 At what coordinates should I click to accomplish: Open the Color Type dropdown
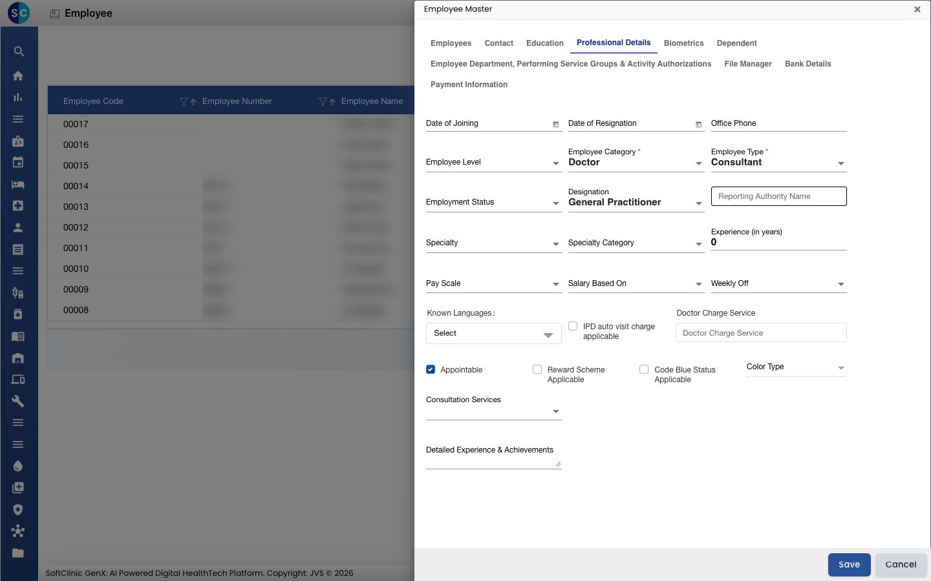click(797, 367)
